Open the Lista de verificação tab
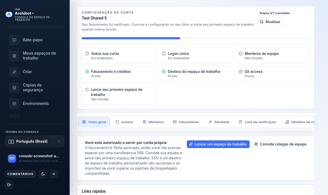This screenshot has width=328, height=195. [x=257, y=122]
